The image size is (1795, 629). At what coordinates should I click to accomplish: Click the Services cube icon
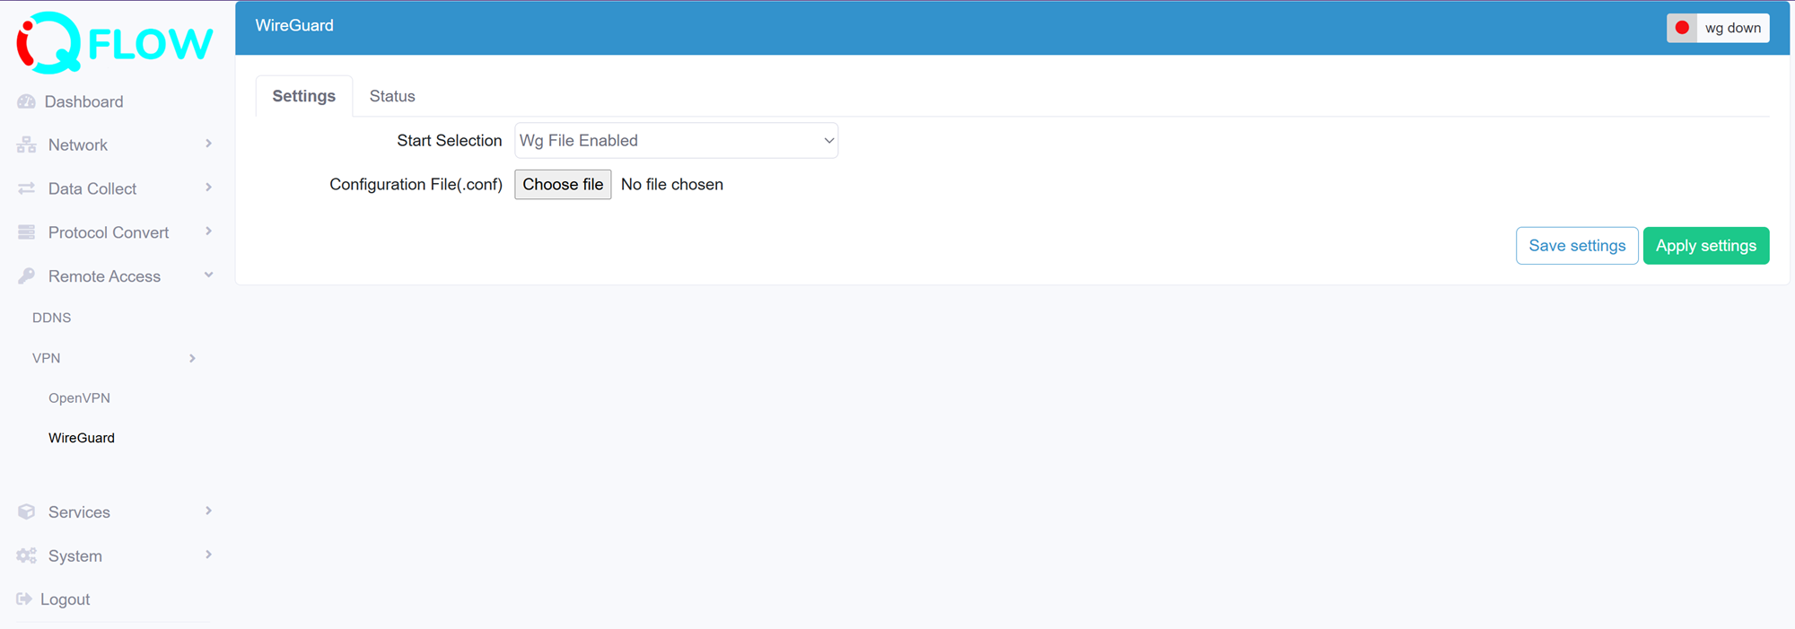coord(26,511)
